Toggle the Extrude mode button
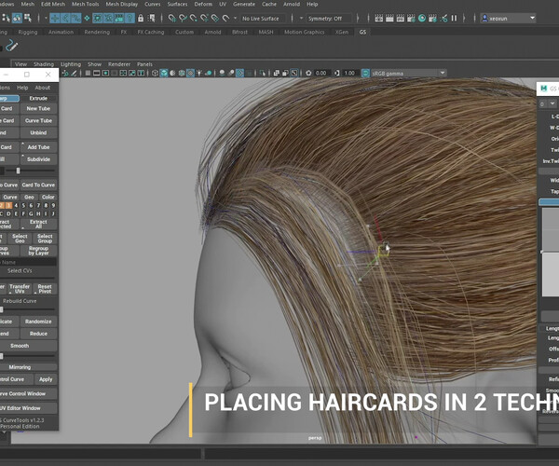 [38, 98]
